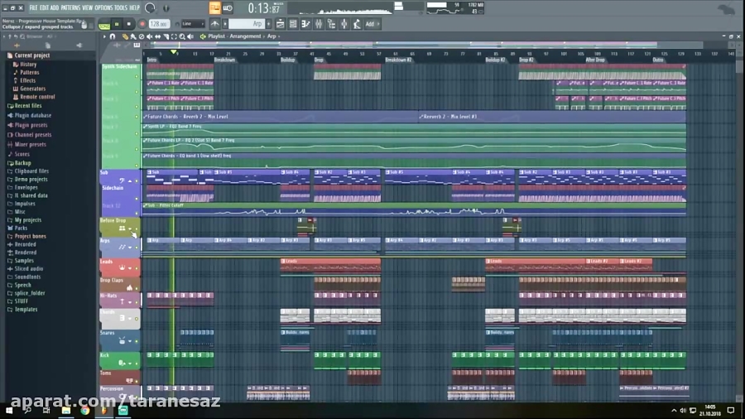Select the Slice tool in playlist toolbar
The height and width of the screenshot is (419, 745).
point(166,36)
